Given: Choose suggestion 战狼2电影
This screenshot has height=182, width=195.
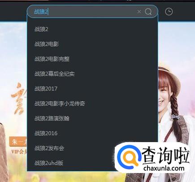Looking at the screenshot, I should (x=92, y=44).
